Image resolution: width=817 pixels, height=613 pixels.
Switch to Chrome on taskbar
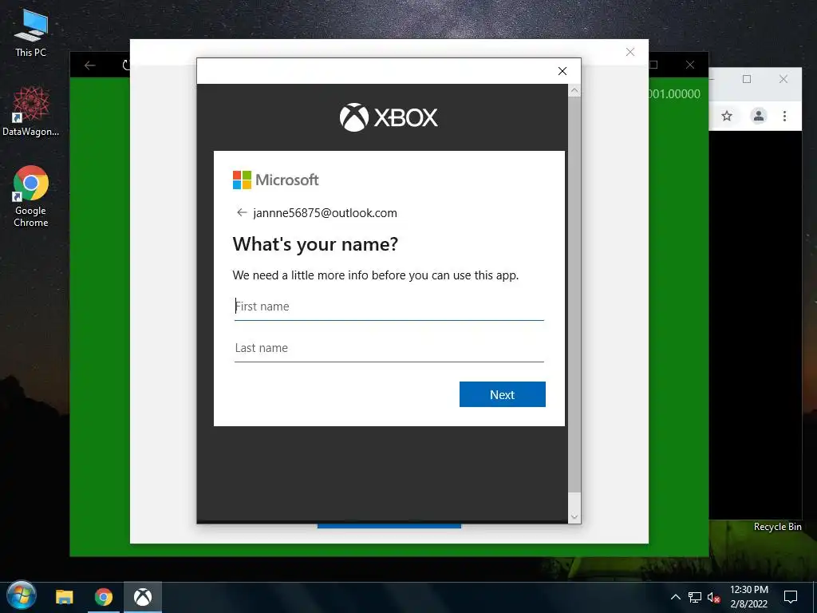point(103,597)
